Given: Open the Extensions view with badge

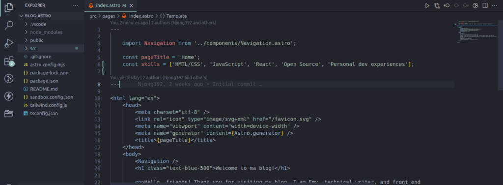Looking at the screenshot, I should point(9,61).
